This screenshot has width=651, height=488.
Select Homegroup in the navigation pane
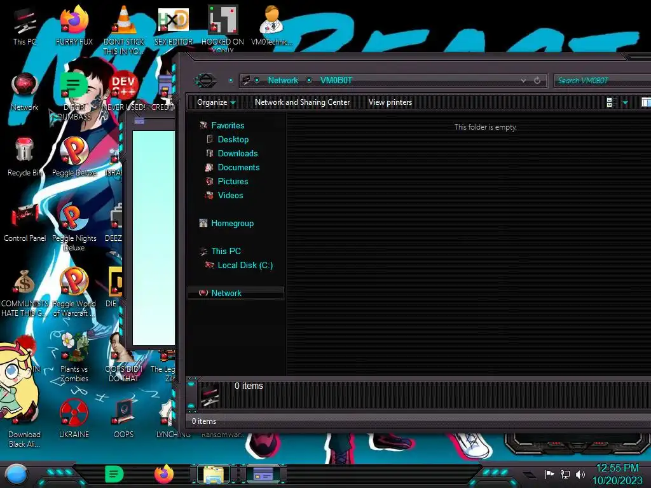coord(232,223)
